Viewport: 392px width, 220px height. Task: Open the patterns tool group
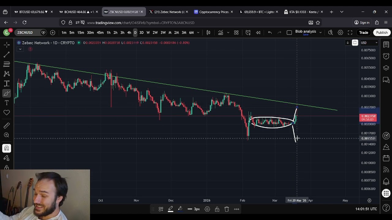(6, 74)
